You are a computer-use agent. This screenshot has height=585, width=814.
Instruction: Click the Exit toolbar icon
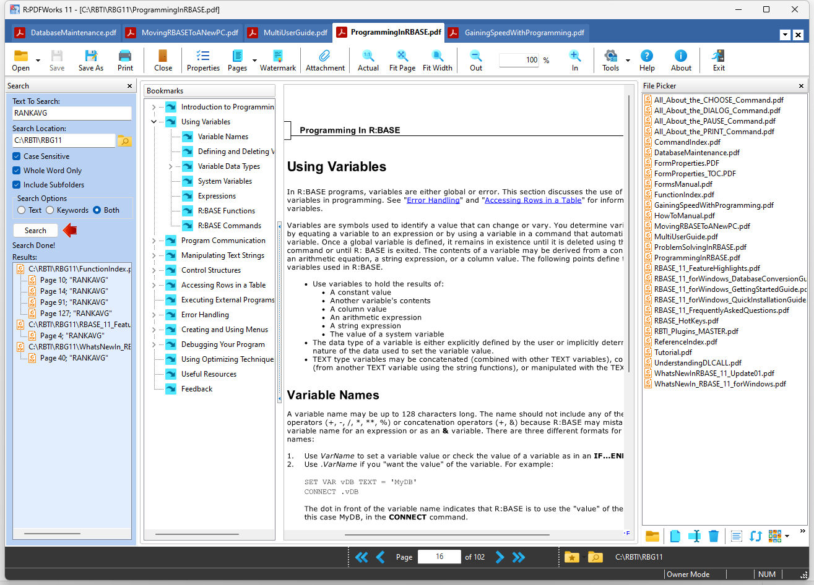click(x=718, y=56)
